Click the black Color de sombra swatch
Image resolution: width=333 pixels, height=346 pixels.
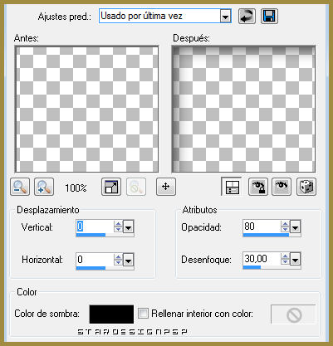point(111,314)
